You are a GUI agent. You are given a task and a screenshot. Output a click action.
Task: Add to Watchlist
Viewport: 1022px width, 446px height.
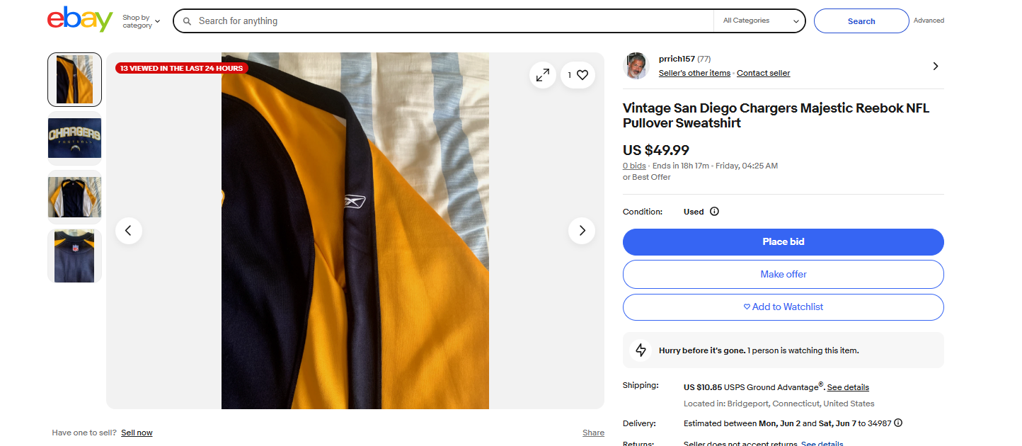pos(783,307)
